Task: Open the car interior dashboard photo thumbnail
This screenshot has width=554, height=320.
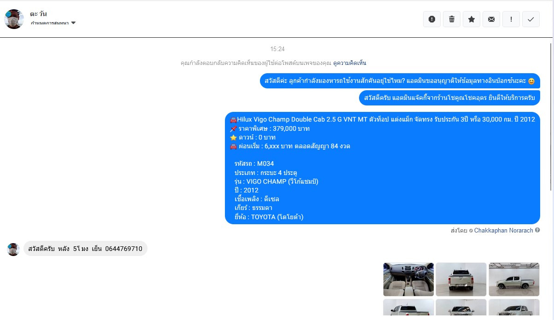Action: click(x=408, y=279)
